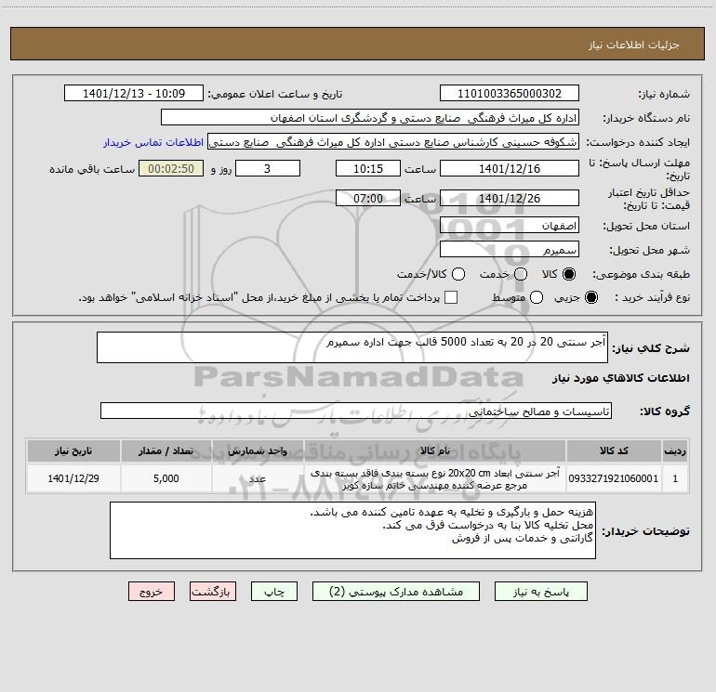This screenshot has height=692, width=716.
Task: Click the price validity date 1401/12/26
Action: [x=510, y=199]
